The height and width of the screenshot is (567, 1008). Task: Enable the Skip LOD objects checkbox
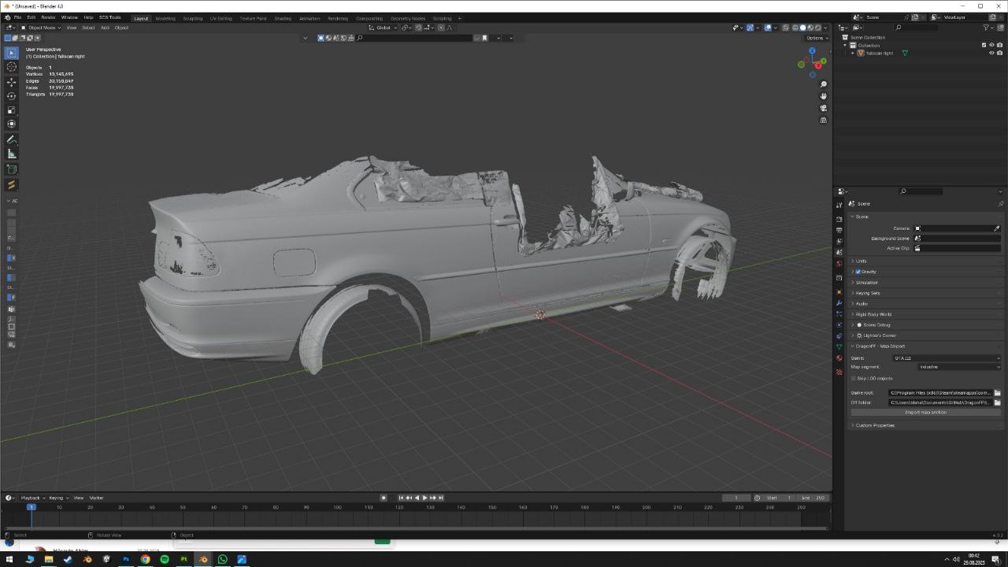[x=854, y=379]
